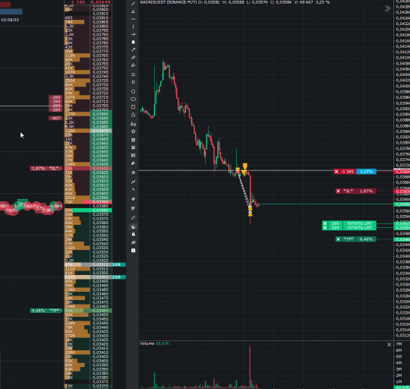The height and width of the screenshot is (389, 410).
Task: Click the lower 269 limit order in order book
Action: tap(119, 277)
